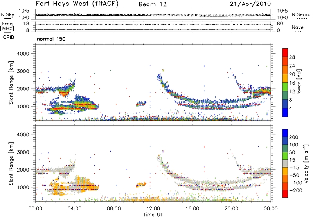Pick the bright blue bottom Power segment
Screen dimensions: 313x217
285,112
